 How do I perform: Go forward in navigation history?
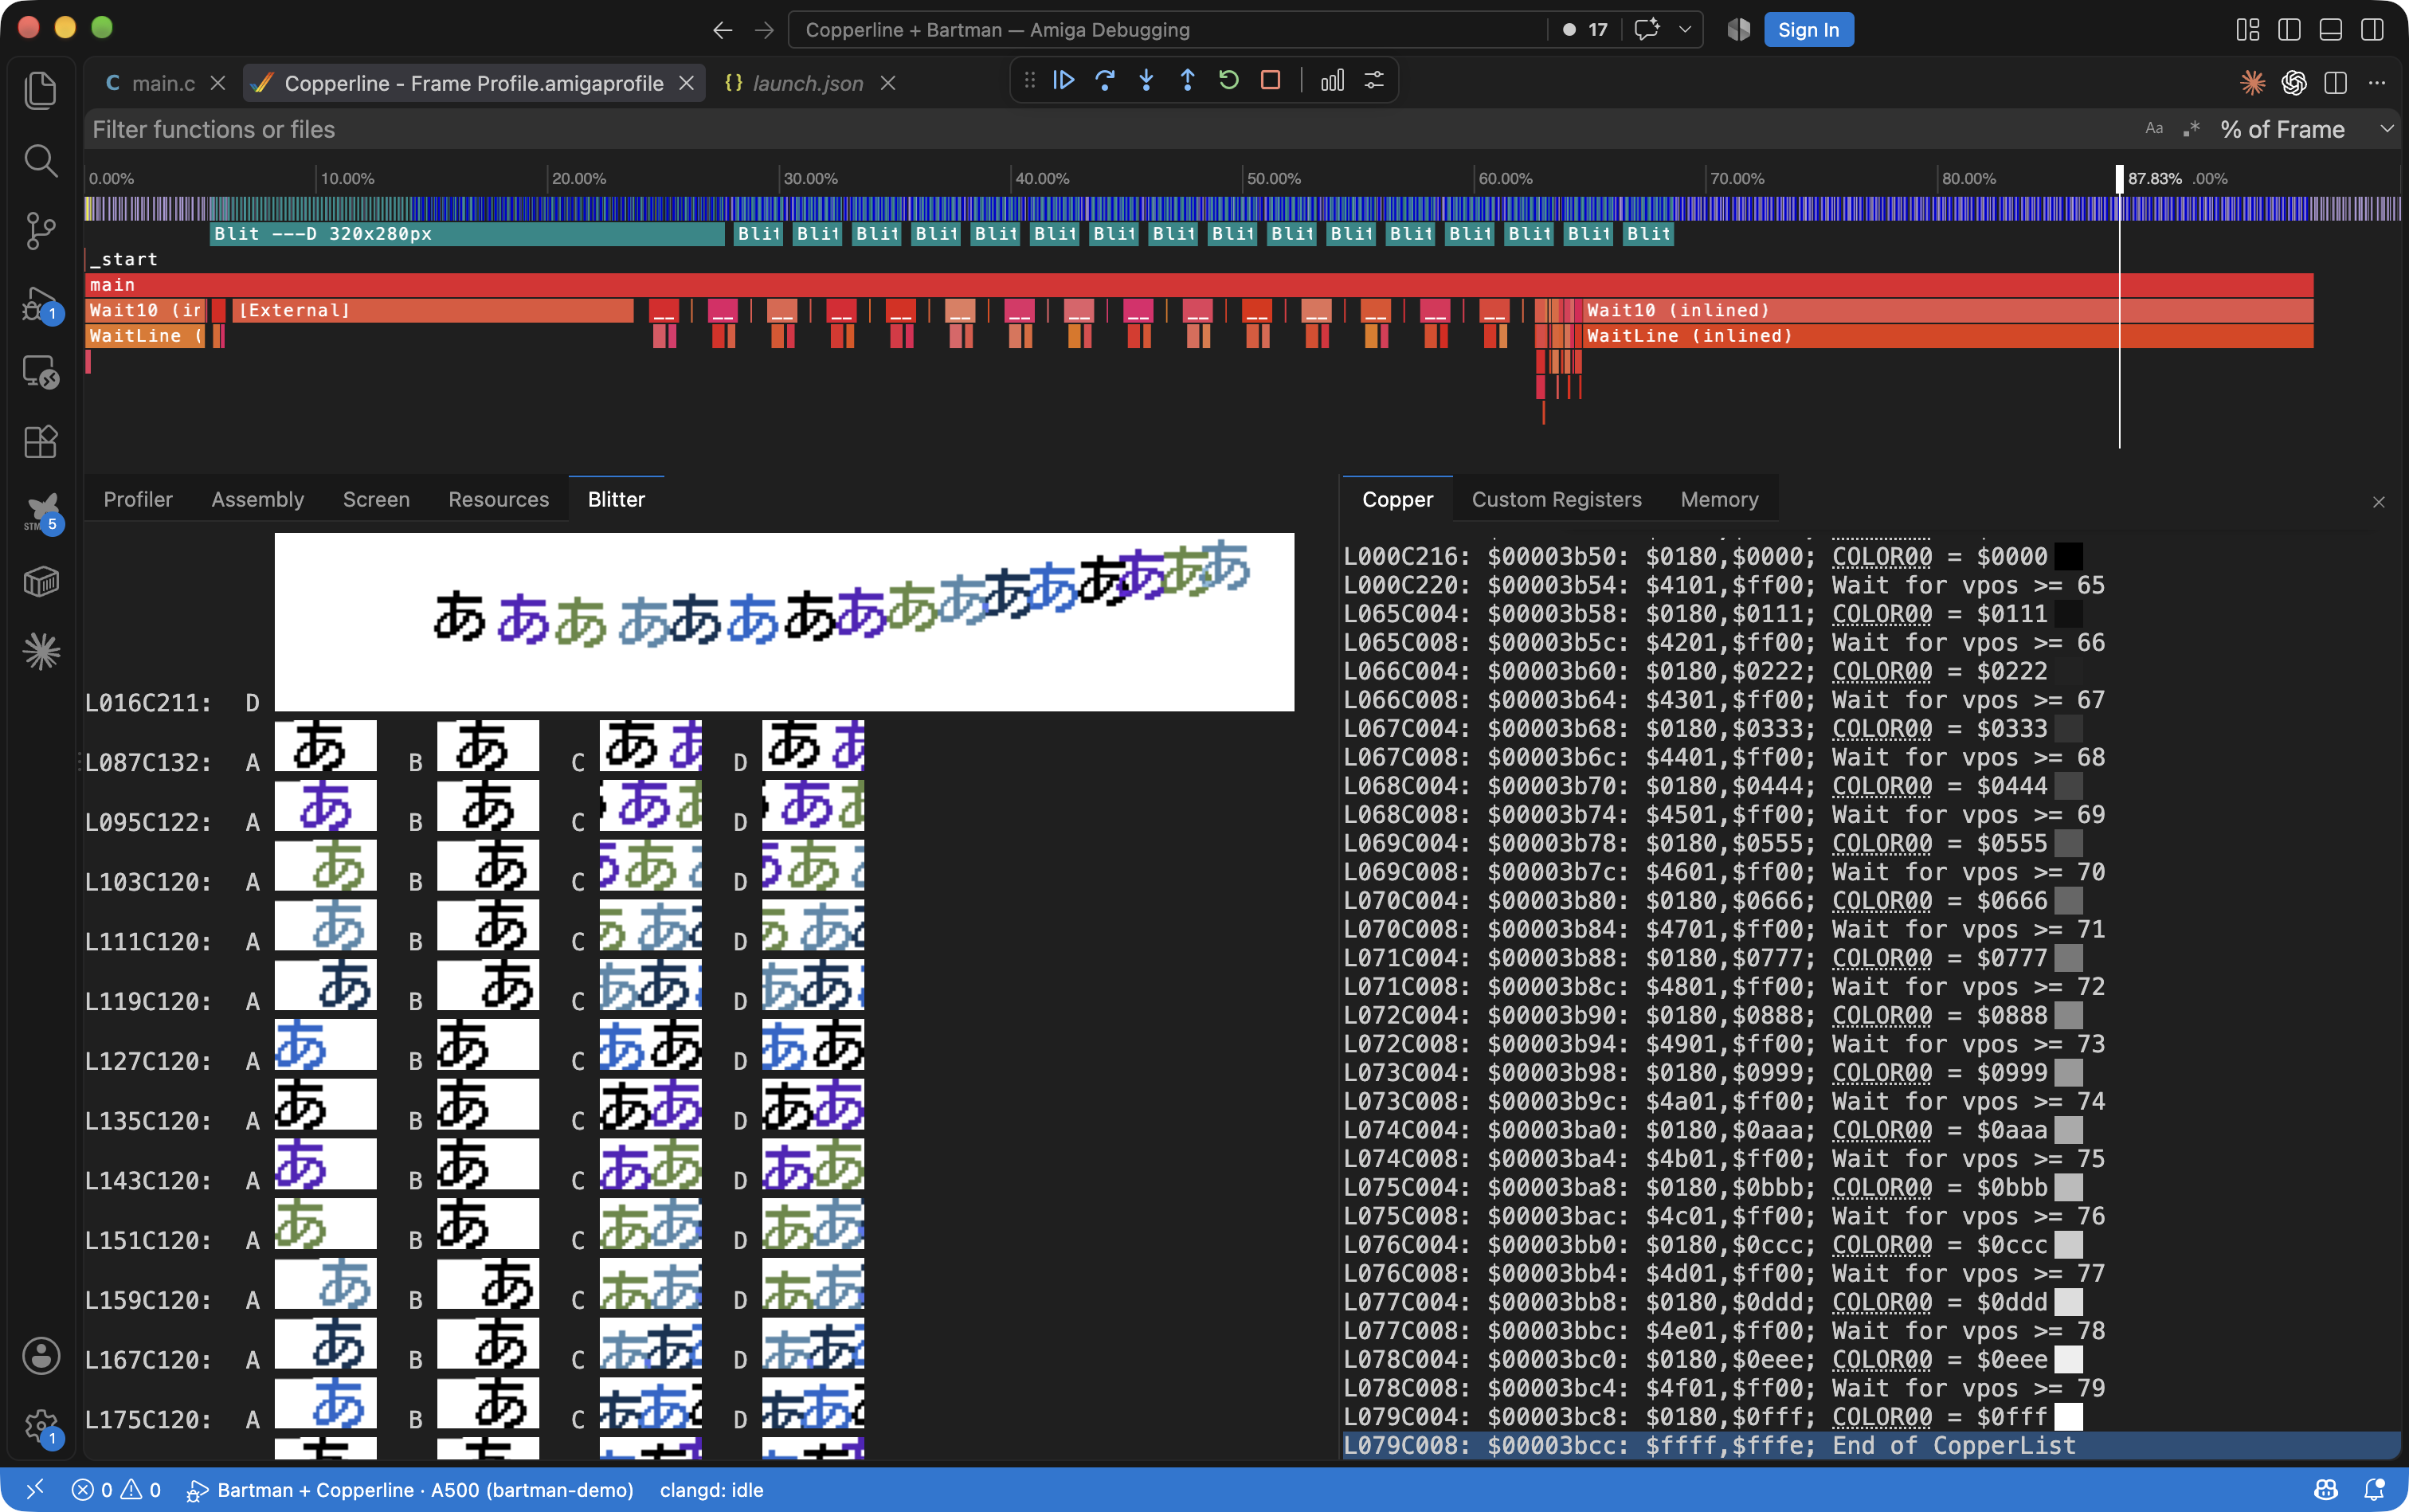764,30
